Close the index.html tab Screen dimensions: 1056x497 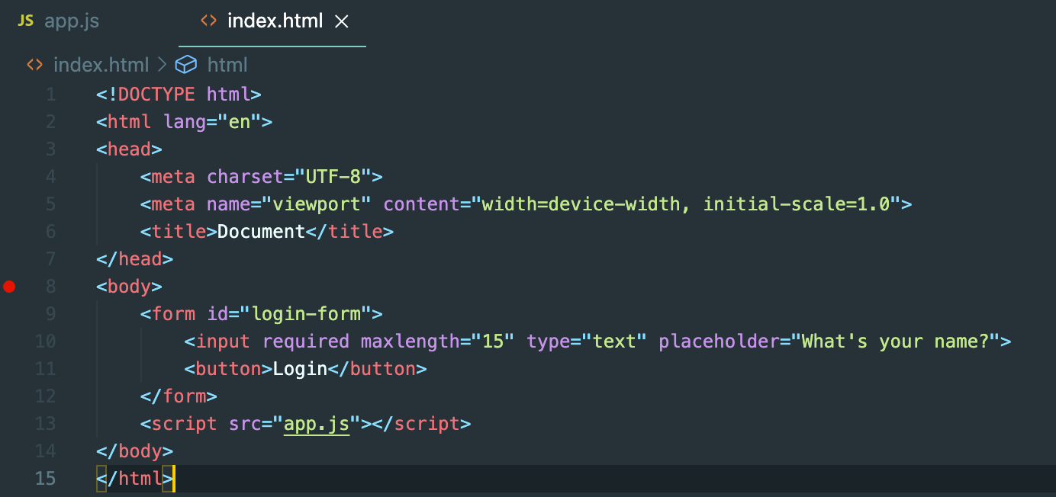click(342, 22)
